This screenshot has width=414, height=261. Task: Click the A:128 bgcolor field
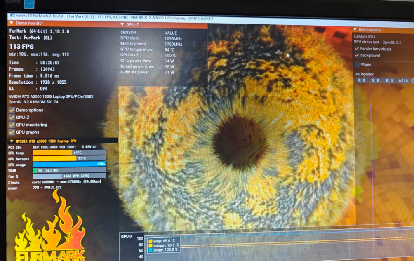pyautogui.click(x=403, y=80)
